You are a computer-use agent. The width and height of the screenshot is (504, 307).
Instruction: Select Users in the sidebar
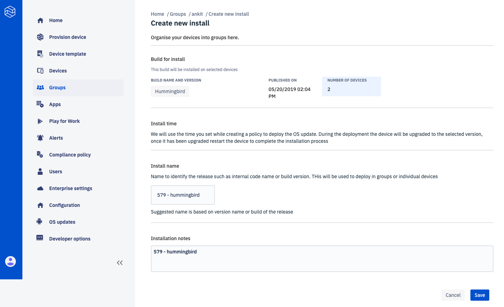tap(56, 172)
